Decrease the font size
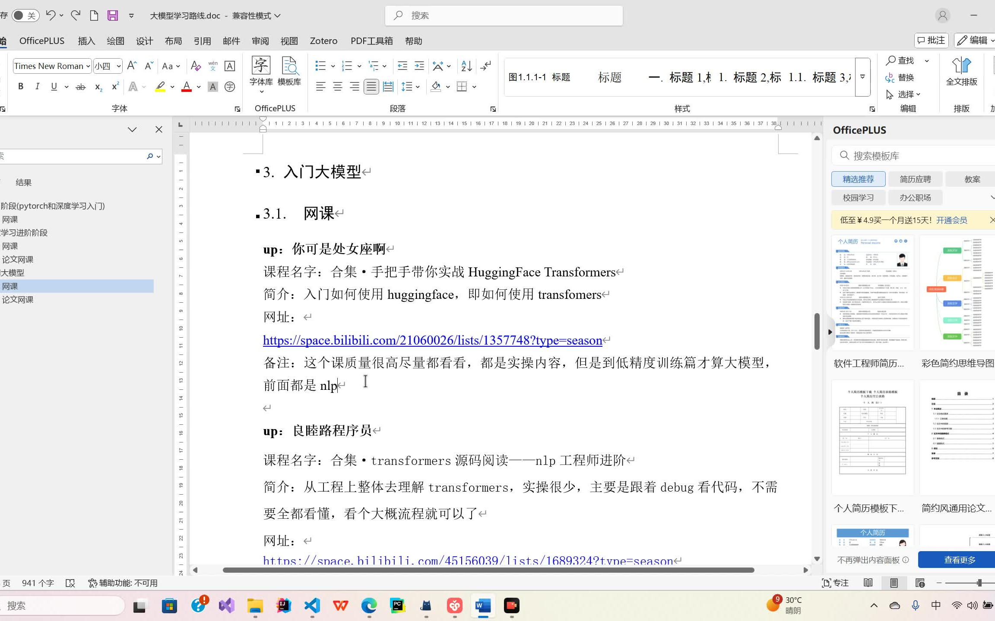Image resolution: width=995 pixels, height=621 pixels. tap(149, 66)
